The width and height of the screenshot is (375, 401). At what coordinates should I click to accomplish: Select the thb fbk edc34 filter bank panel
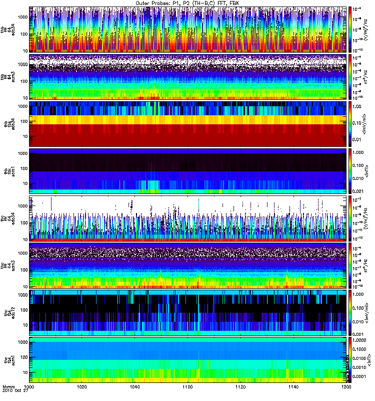coord(188,124)
